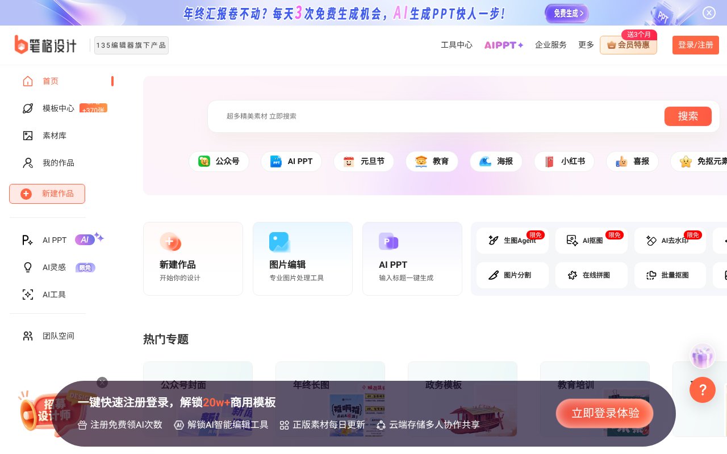Start the 在线拼图 online collage tool
The image size is (727, 454).
tap(591, 275)
